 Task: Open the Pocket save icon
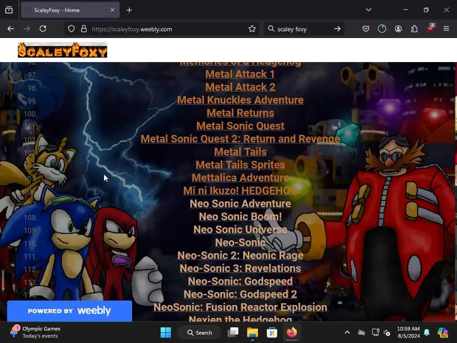(366, 29)
